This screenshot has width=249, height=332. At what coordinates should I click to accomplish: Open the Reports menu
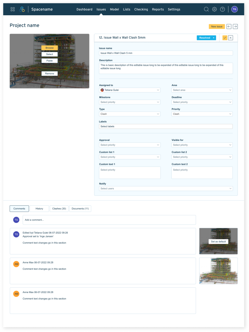[x=158, y=9]
